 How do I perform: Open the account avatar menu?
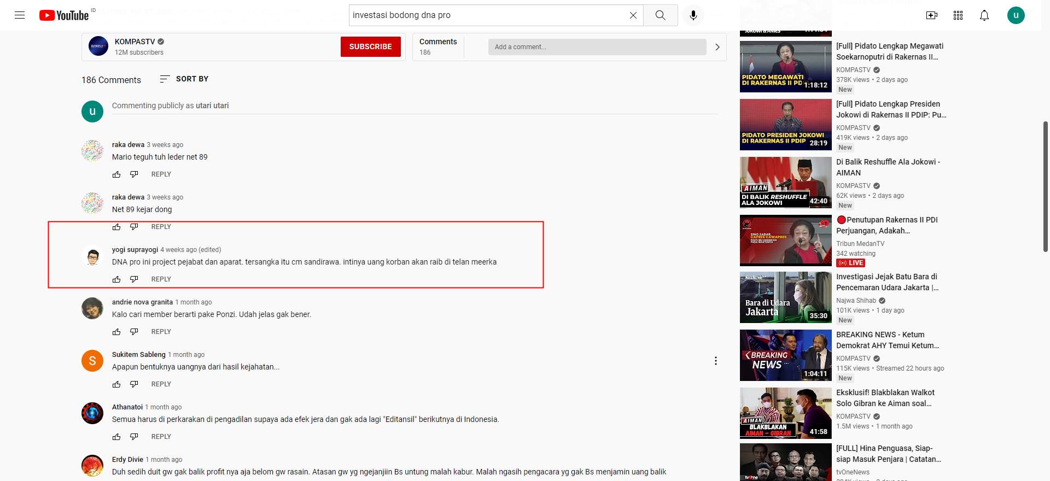click(1016, 15)
